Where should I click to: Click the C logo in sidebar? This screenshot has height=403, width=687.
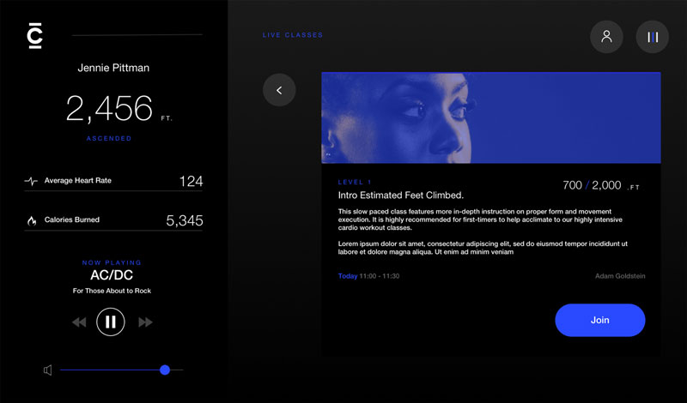point(35,35)
